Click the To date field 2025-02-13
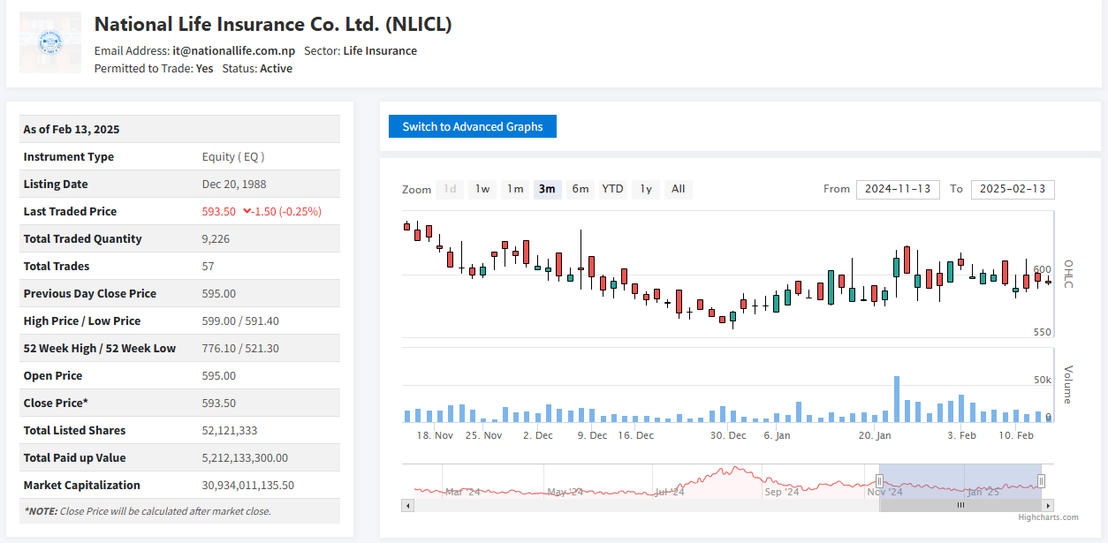1108x543 pixels. (1013, 189)
